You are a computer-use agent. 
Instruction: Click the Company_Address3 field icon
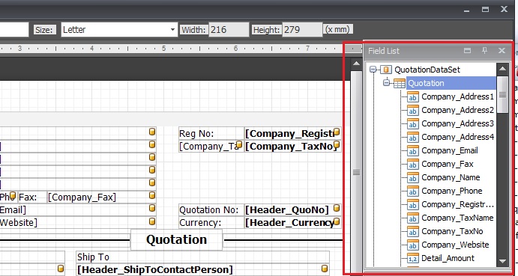tap(412, 124)
